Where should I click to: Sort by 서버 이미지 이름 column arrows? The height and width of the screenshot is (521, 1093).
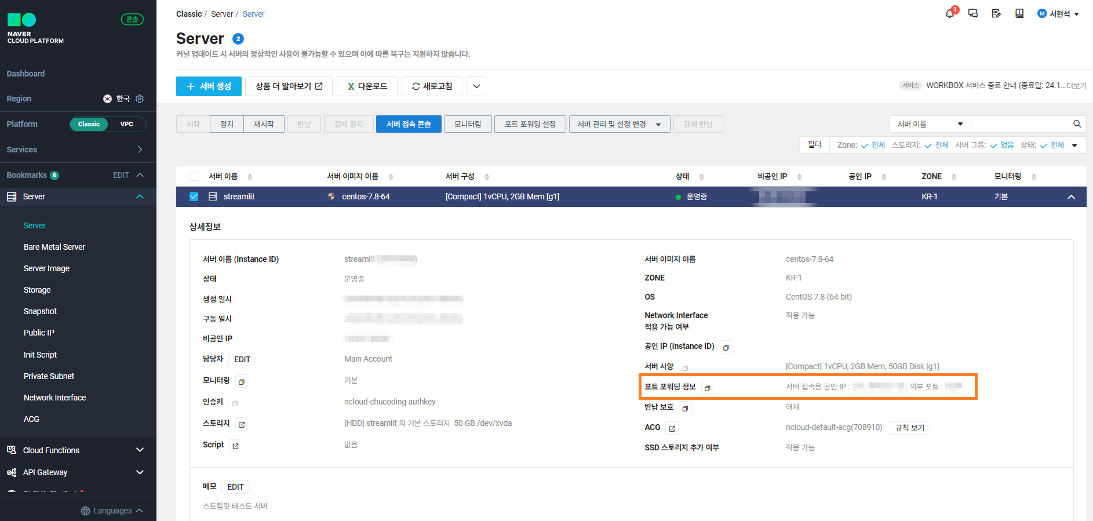click(391, 177)
